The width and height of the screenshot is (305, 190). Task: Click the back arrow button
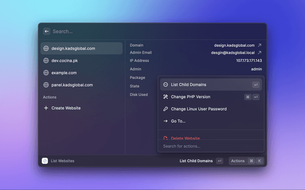tap(47, 31)
